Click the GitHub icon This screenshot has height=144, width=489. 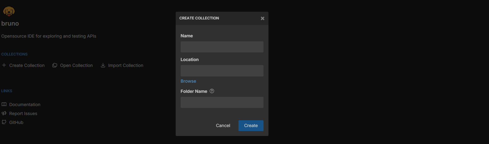tap(4, 122)
